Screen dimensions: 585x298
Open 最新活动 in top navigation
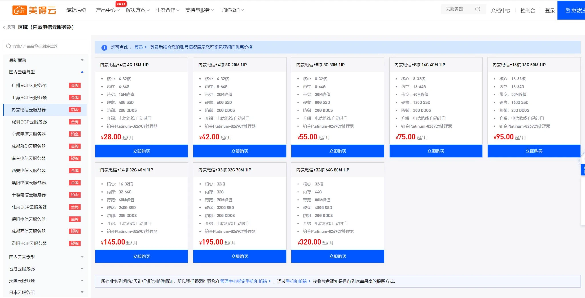(76, 10)
